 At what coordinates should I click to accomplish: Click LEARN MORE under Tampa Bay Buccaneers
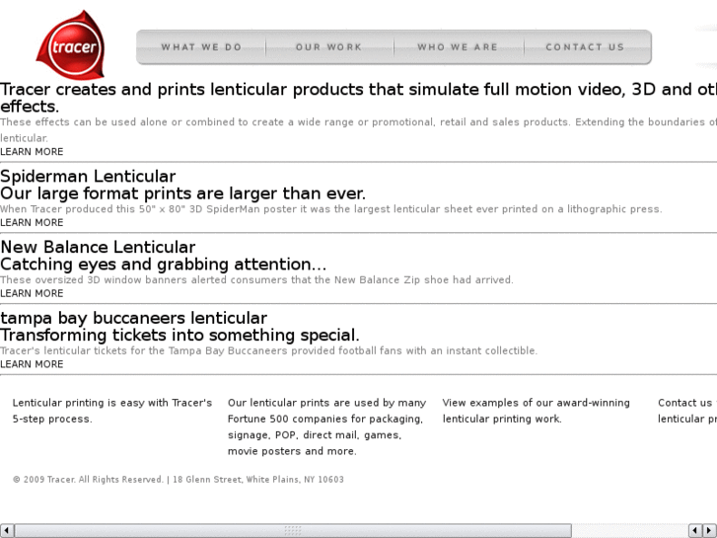pos(32,364)
